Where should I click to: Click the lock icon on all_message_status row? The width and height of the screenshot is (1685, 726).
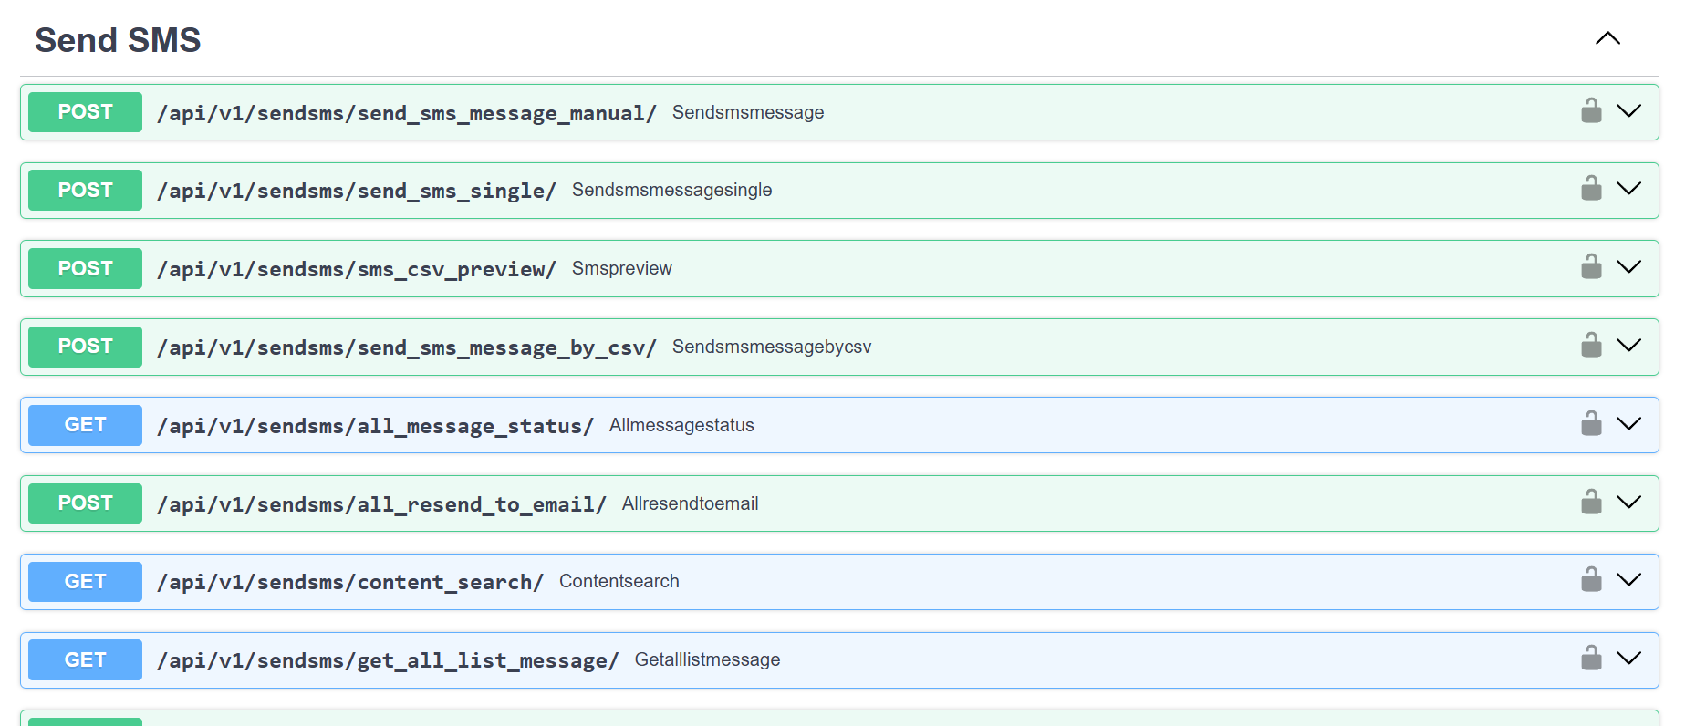point(1591,424)
